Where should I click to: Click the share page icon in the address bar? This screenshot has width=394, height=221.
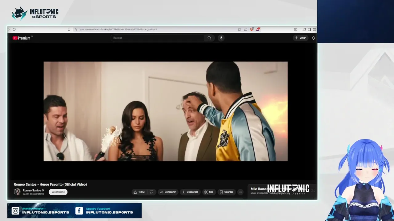245,29
